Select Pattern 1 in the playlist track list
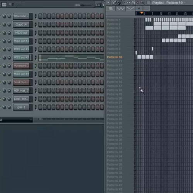This screenshot has width=193, height=193. pyautogui.click(x=113, y=20)
